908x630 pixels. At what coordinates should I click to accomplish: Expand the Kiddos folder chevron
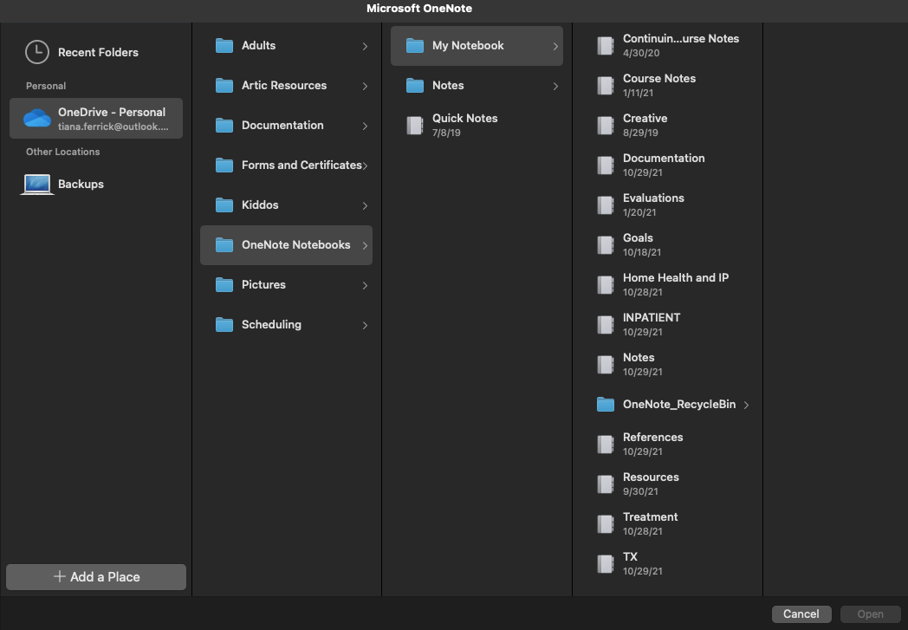coord(365,205)
